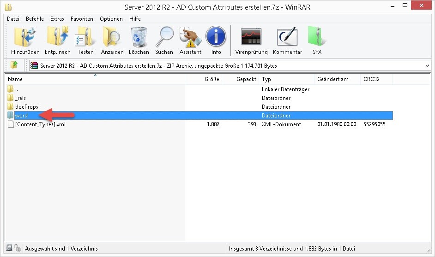Open the Optionen menu
The width and height of the screenshot is (435, 257).
point(111,19)
